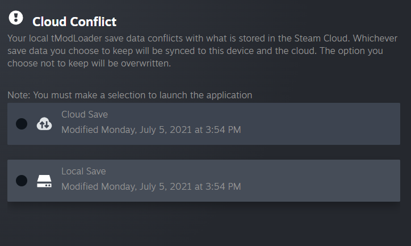Image resolution: width=411 pixels, height=246 pixels.
Task: Select the Local Save radio button
Action: tap(22, 181)
